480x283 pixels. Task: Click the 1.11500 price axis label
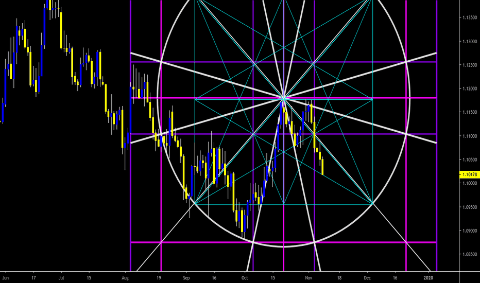pos(470,112)
